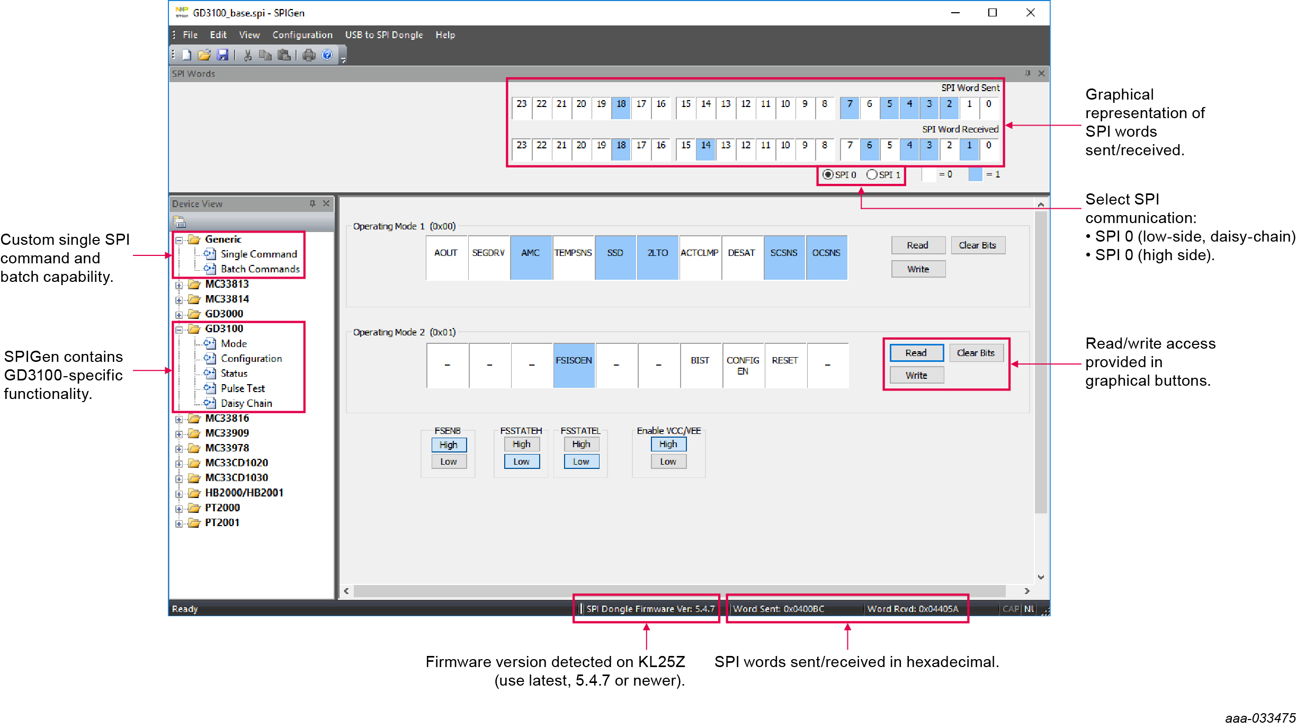
Task: Click the Paste clipboard toolbar icon
Action: [x=284, y=55]
